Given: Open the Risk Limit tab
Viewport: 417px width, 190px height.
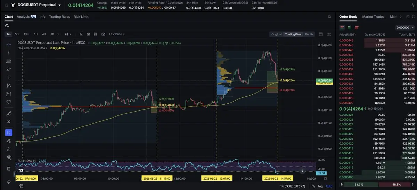Looking at the screenshot, I should (81, 17).
